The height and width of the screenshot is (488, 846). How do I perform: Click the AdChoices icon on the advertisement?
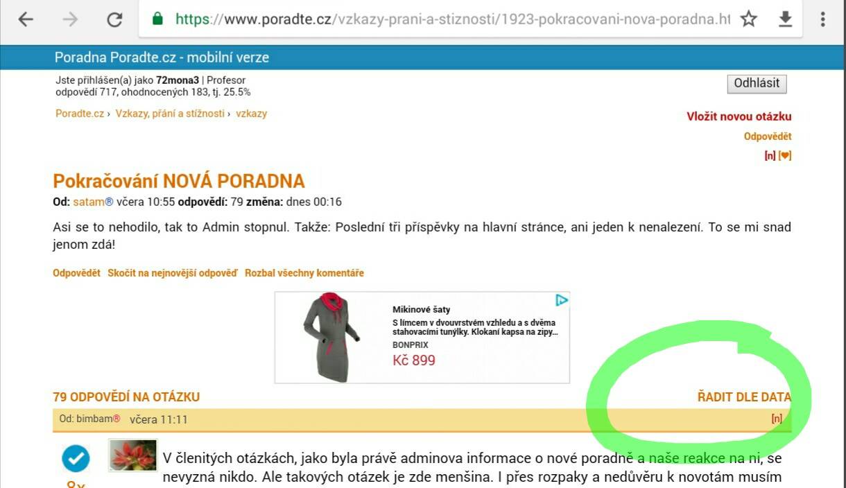coord(562,300)
